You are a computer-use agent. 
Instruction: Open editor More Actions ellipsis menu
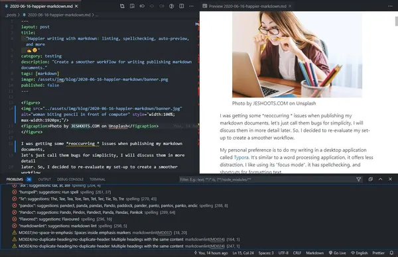tap(191, 6)
